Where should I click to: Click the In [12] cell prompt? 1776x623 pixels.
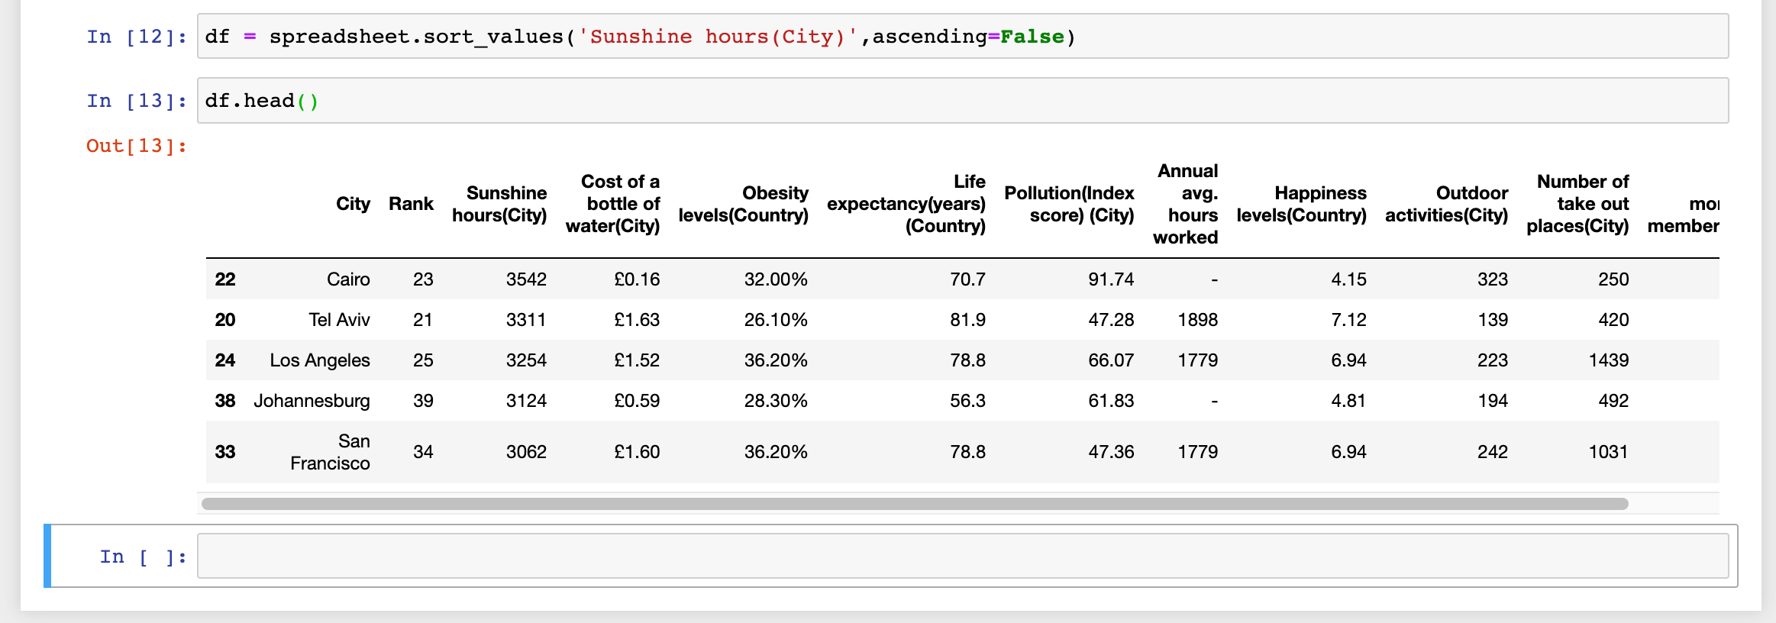tap(136, 37)
